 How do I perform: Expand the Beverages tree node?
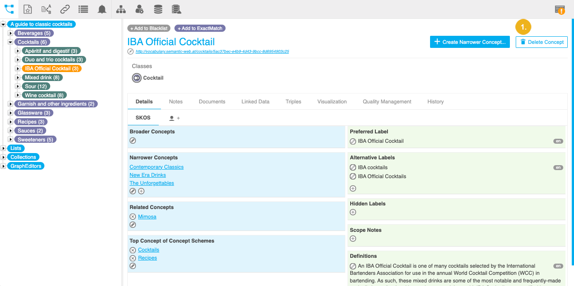pyautogui.click(x=11, y=33)
